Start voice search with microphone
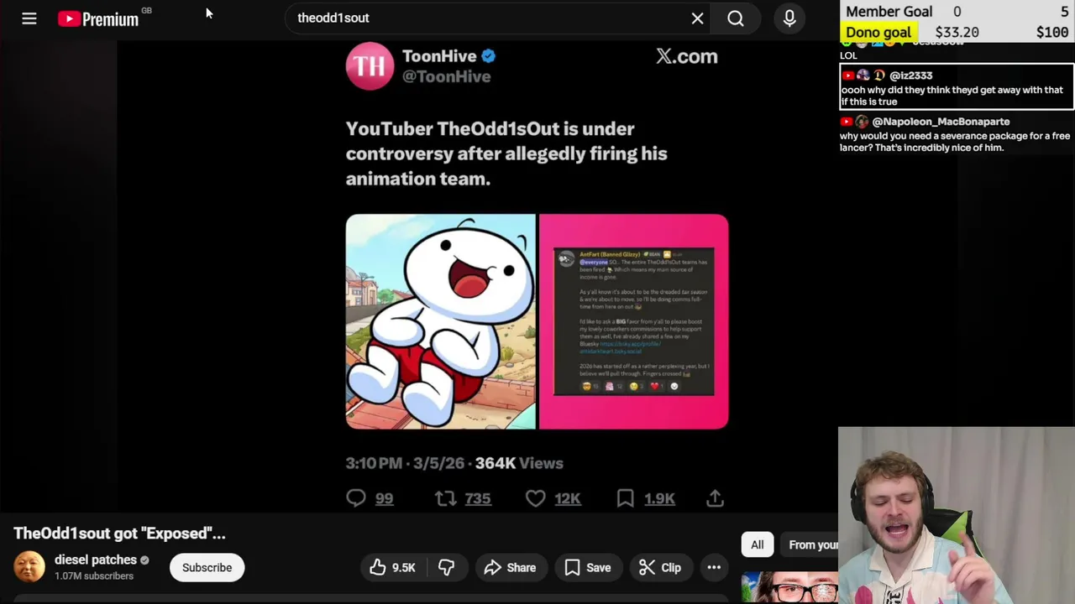The width and height of the screenshot is (1075, 604). [x=789, y=18]
